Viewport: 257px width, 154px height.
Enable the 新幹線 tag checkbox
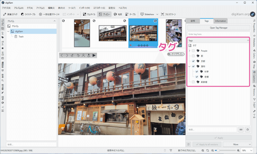point(193,82)
